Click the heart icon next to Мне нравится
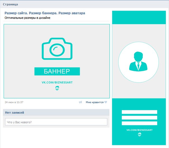Image resolution: width=169 pixels, height=148 pixels. click(x=106, y=102)
